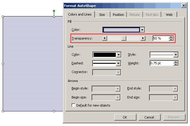Select the Colors and Lines tab
This screenshot has height=126, width=190.
click(80, 14)
